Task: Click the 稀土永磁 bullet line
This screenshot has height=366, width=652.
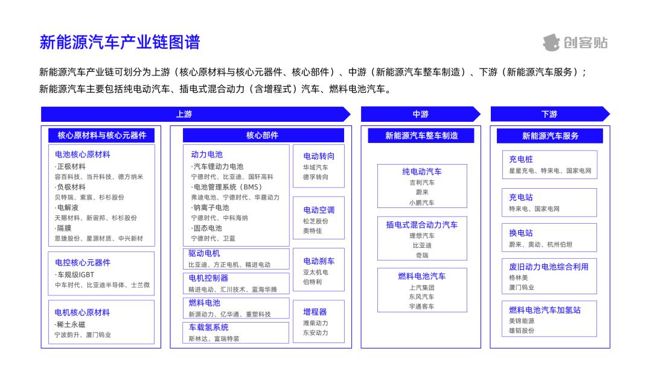Action: click(70, 324)
